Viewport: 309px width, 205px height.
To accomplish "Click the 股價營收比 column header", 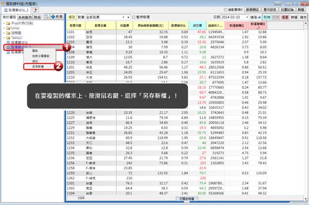I will click(178, 26).
